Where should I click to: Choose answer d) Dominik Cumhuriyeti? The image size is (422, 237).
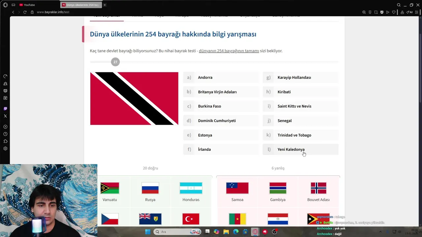click(x=221, y=120)
